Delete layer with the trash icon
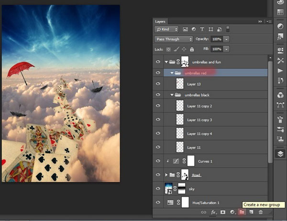The width and height of the screenshot is (287, 221). (261, 212)
